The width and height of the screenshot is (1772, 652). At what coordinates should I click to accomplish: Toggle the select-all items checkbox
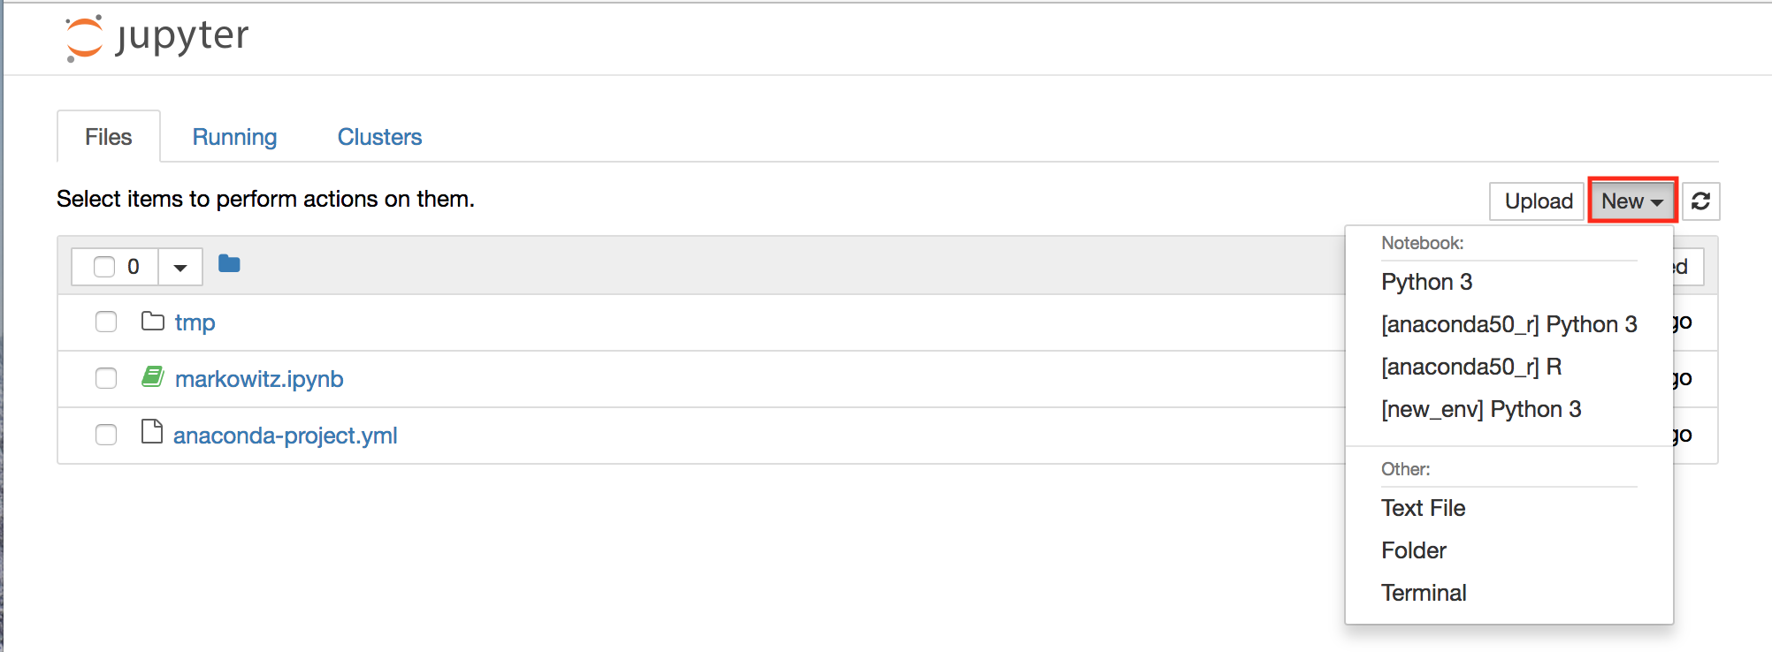(104, 267)
